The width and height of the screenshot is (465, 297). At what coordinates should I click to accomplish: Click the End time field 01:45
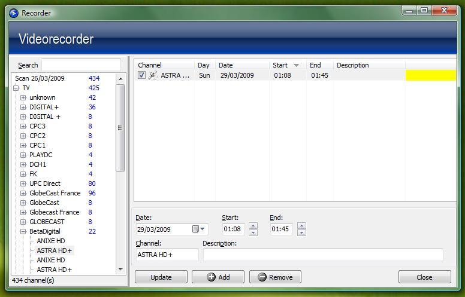[x=282, y=229]
